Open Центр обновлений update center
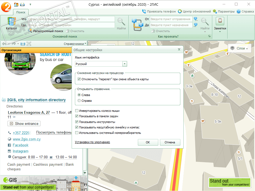The height and width of the screenshot is (191, 255). pyautogui.click(x=180, y=11)
